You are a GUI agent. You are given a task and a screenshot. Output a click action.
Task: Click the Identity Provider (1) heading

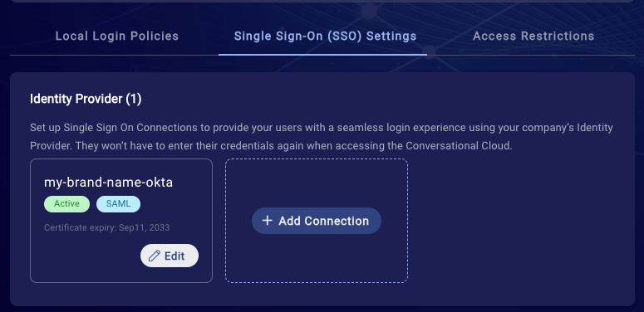click(86, 99)
